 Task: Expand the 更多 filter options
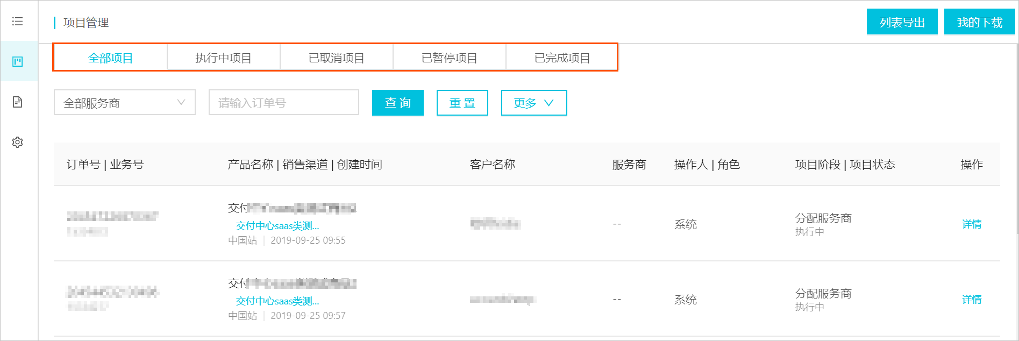point(534,103)
